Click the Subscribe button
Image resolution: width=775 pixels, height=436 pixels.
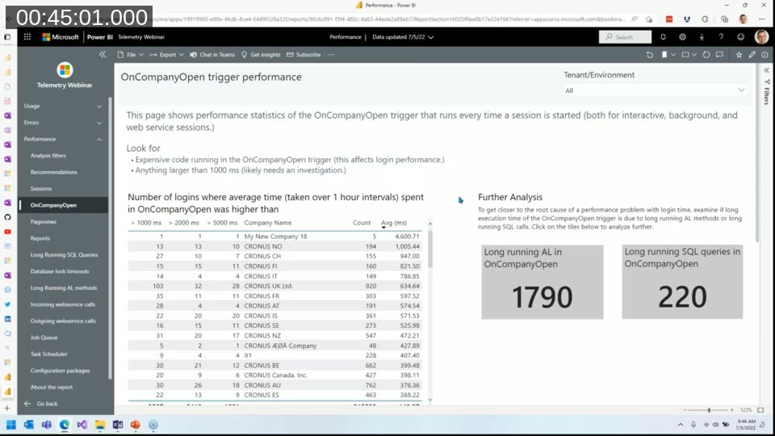coord(304,55)
